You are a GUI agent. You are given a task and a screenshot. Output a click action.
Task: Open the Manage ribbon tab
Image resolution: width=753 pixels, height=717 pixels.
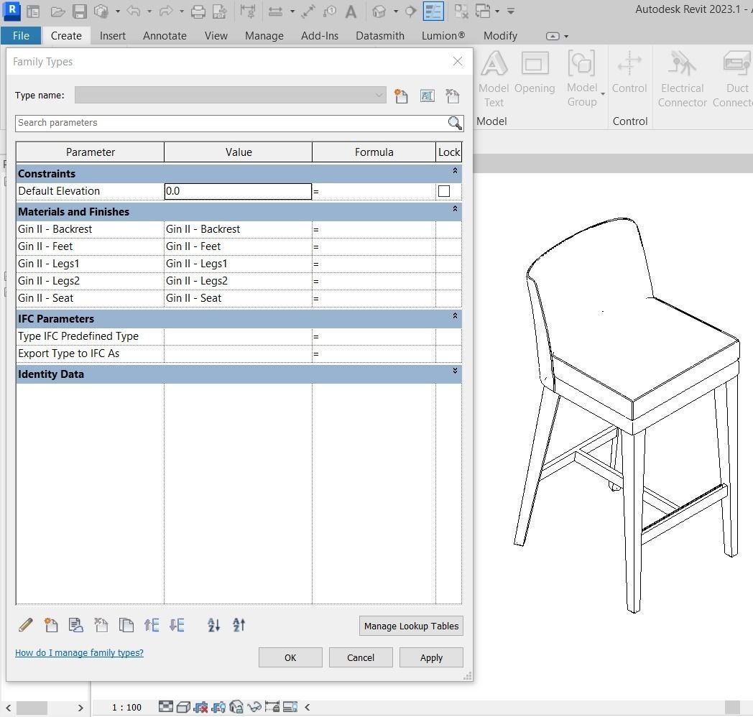[x=264, y=36]
